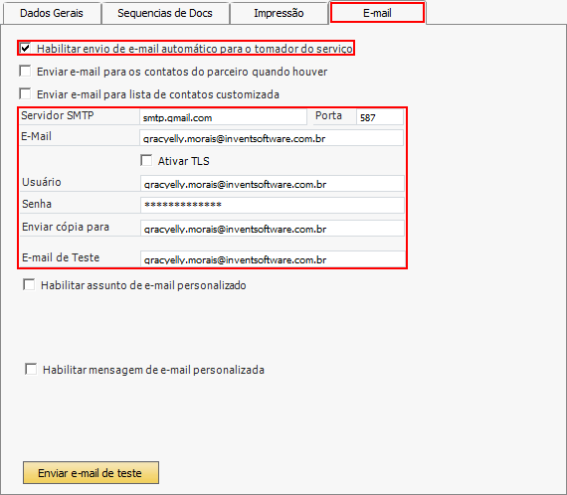Screen dimensions: 567x495
Task: Click the Servidor SMTP field
Action: click(x=223, y=117)
